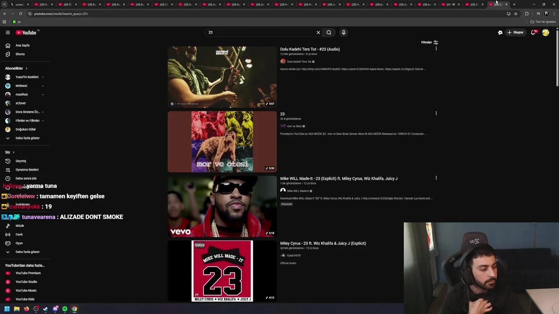Open Dolu Kadehi Ters Tut channel link
559x314 pixels.
tap(299, 61)
